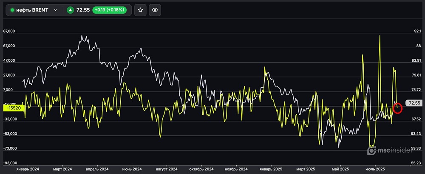The image size is (425, 174).
Task: Click the 55.23 right axis price
Action: pos(416,163)
